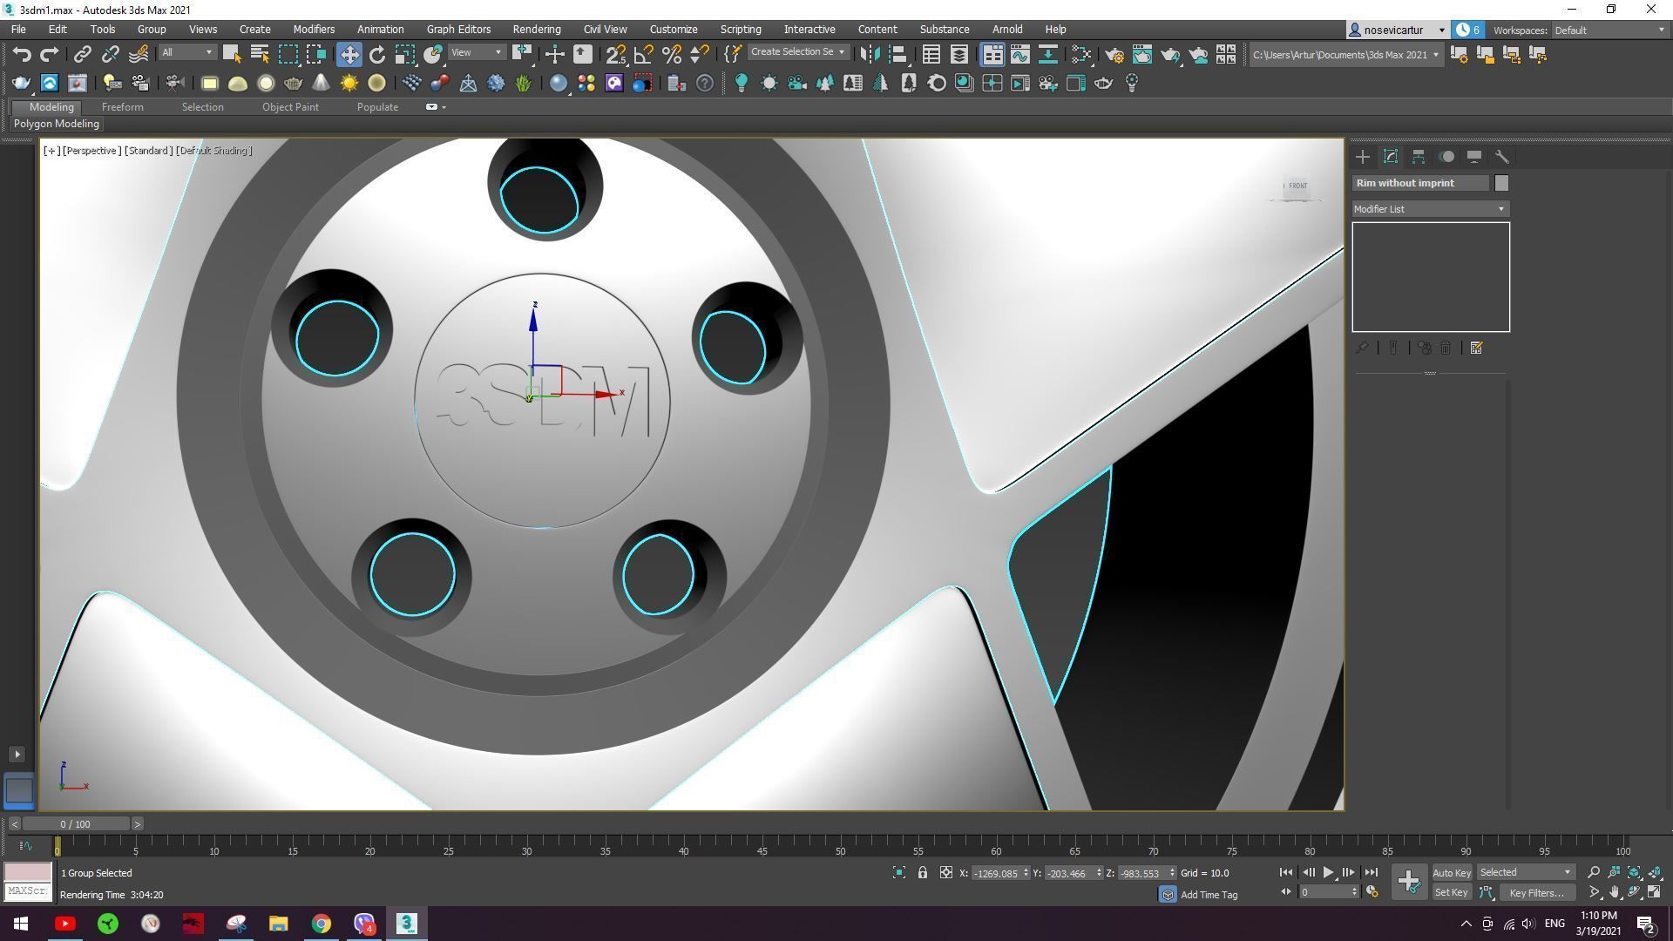
Task: Toggle Selection Lock padlock
Action: pos(922,872)
